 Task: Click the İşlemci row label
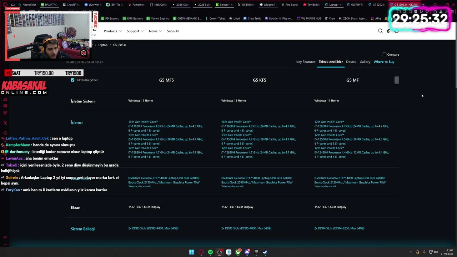[77, 122]
